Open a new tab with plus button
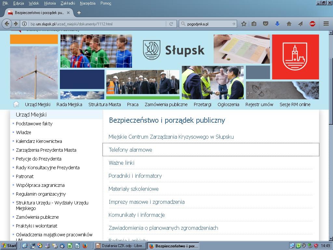 tap(79, 13)
